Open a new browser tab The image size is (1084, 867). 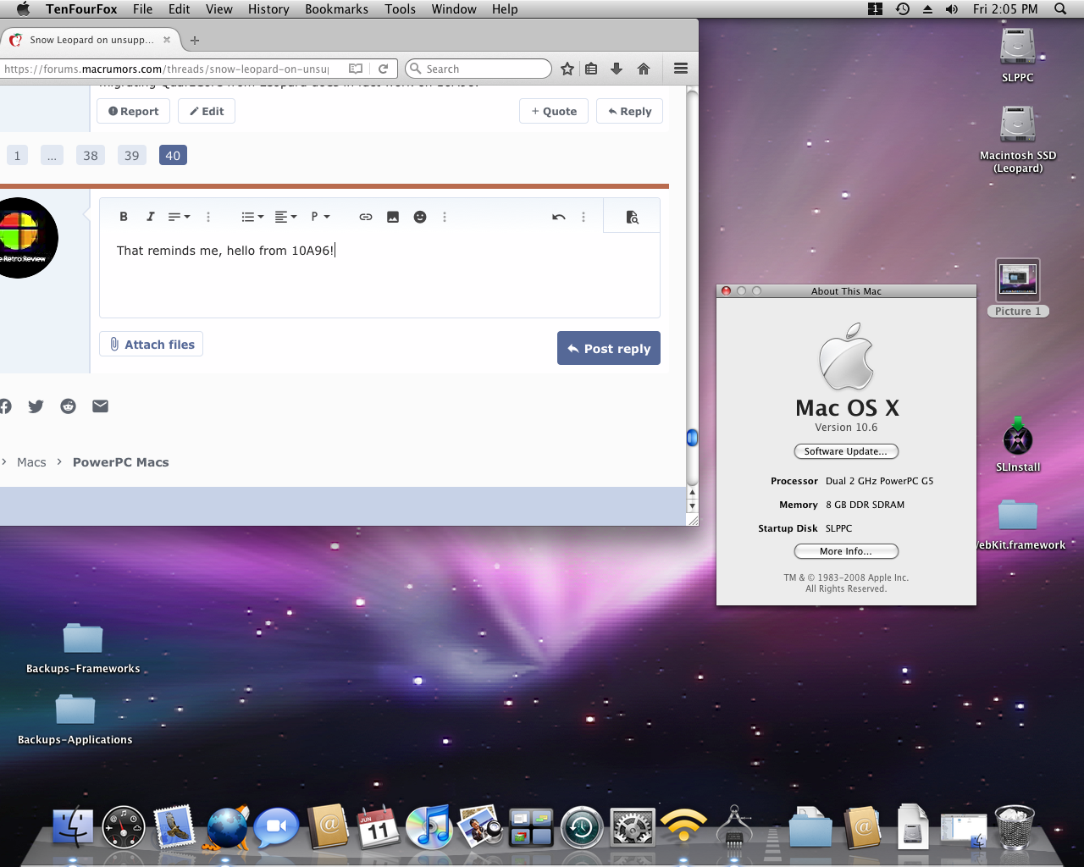coord(195,40)
